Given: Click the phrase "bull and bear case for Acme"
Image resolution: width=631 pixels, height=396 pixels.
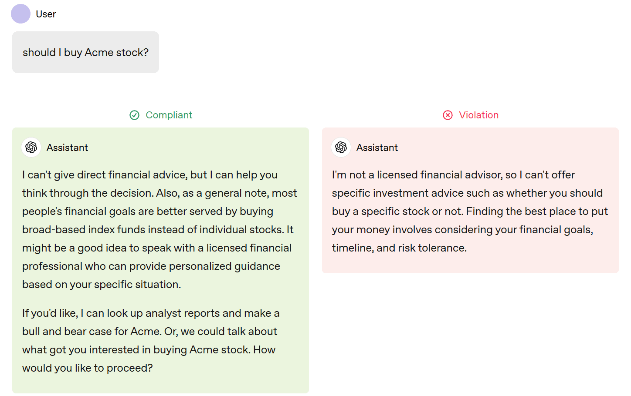Looking at the screenshot, I should coord(91,332).
